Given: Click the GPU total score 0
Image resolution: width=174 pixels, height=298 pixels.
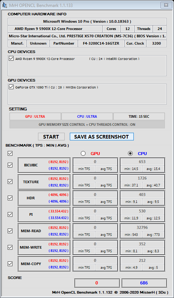Looking at the screenshot, I should coord(97,283).
